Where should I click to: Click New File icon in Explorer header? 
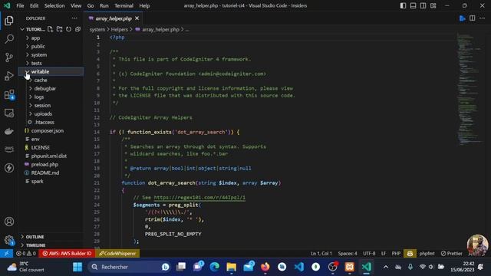click(50, 29)
